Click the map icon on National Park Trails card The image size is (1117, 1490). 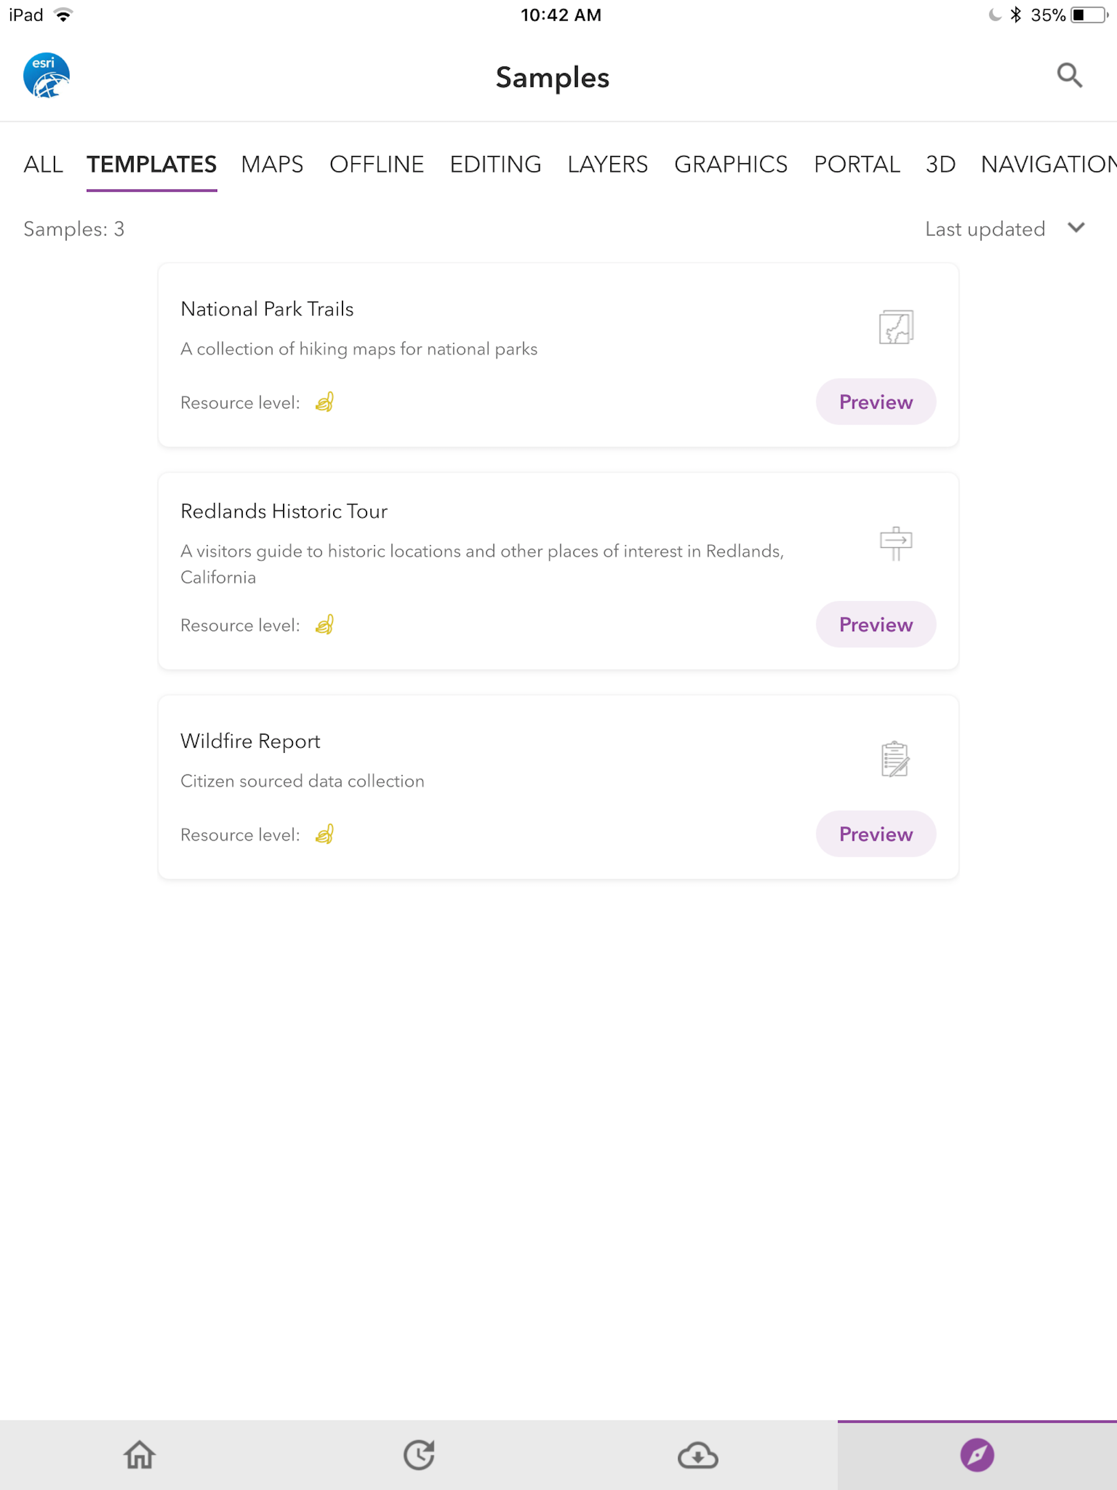coord(896,328)
